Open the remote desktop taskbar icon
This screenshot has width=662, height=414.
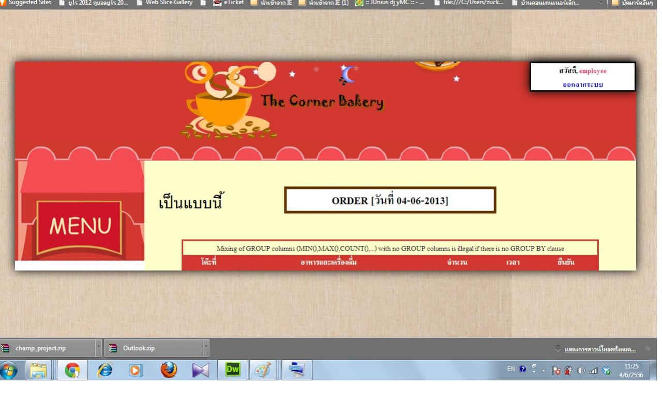pyautogui.click(x=297, y=371)
